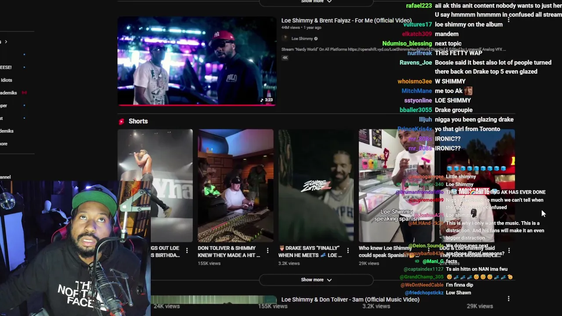The width and height of the screenshot is (562, 316).
Task: Select 'demiks' channel in left sidebar
Action: pos(7,131)
